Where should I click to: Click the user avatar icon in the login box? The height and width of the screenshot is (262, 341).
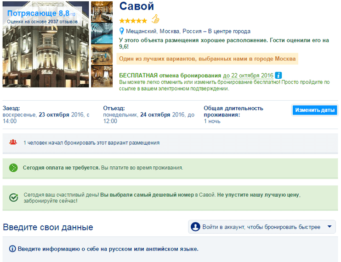195,227
